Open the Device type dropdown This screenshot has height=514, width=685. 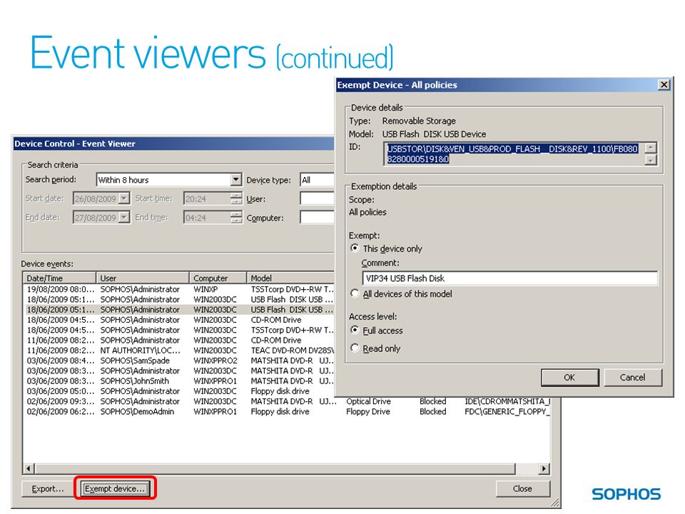point(317,180)
